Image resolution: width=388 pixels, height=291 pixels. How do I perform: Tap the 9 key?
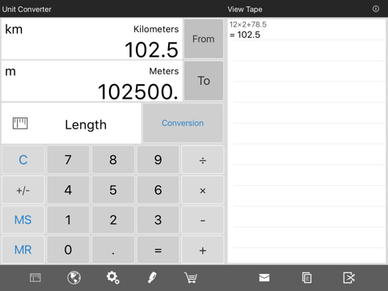(158, 159)
